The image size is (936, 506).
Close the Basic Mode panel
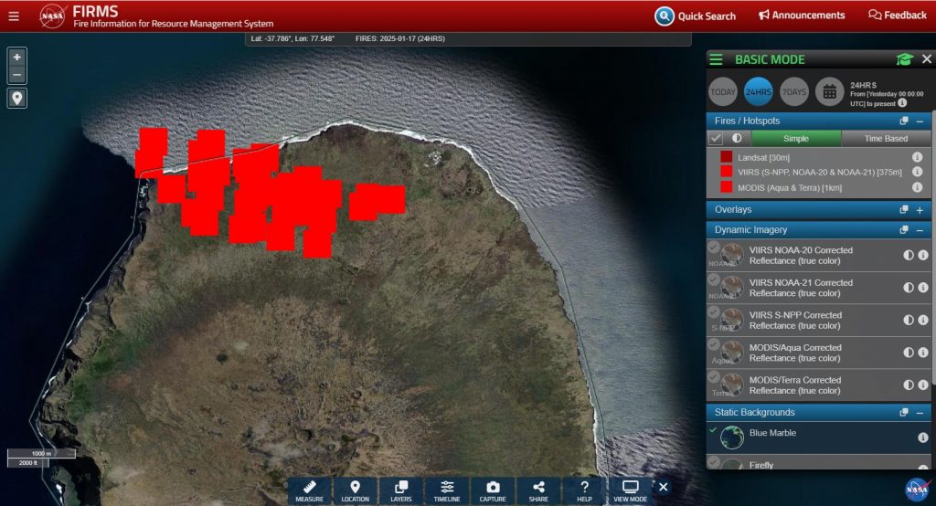(927, 59)
